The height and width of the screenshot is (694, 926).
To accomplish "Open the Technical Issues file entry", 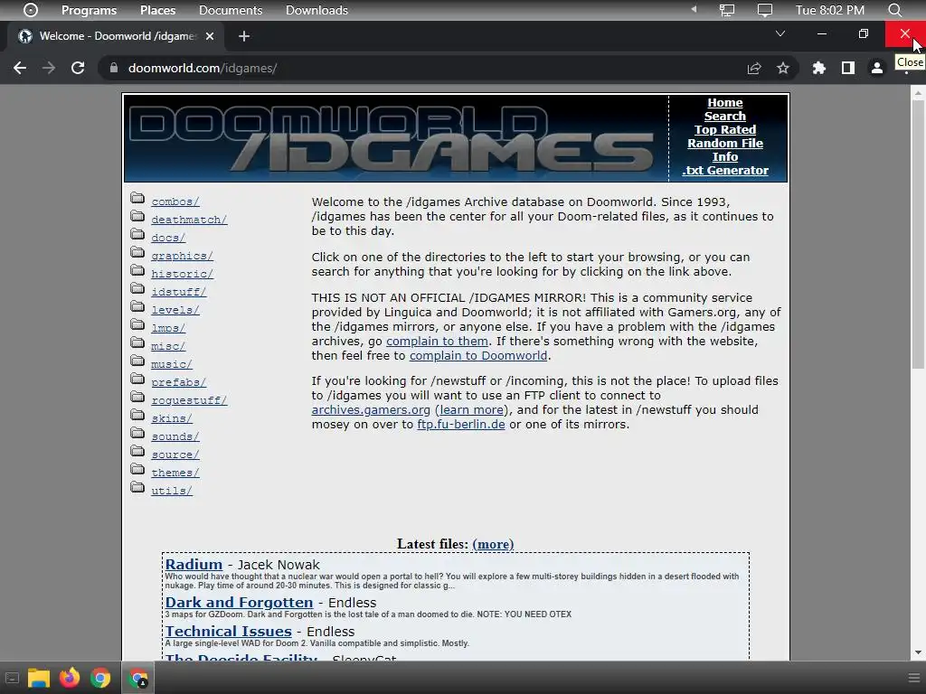I will click(x=229, y=632).
